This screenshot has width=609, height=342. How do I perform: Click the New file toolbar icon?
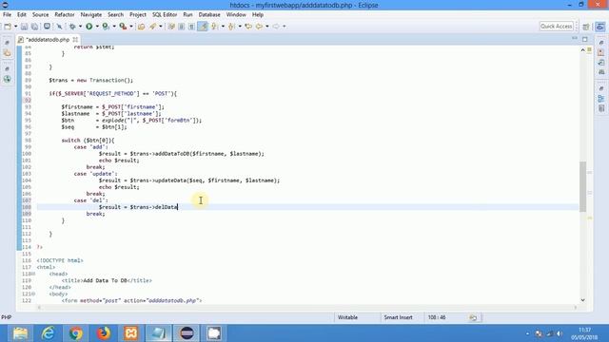[8, 27]
